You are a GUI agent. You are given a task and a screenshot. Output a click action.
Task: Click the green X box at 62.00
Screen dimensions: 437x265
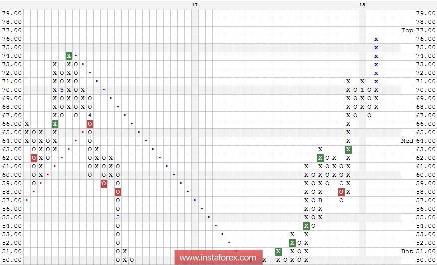pyautogui.click(x=320, y=158)
